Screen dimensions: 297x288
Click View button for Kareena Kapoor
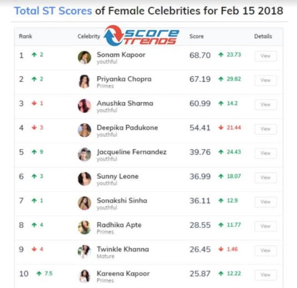click(265, 275)
